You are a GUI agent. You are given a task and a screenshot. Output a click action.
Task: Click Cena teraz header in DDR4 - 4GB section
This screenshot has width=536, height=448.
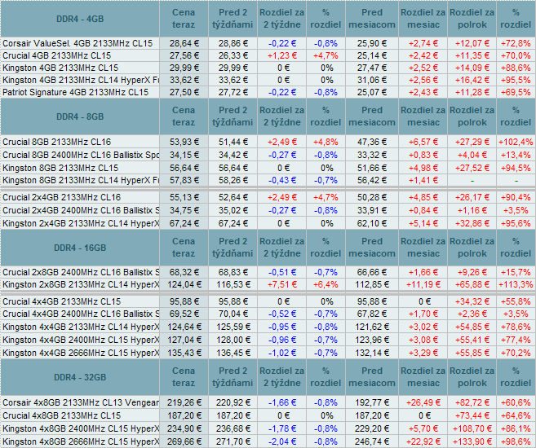[x=184, y=19]
